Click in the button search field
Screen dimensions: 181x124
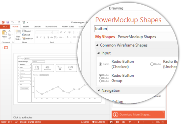tap(134, 29)
